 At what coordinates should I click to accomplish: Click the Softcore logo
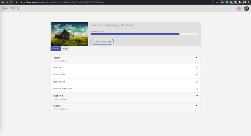pyautogui.click(x=11, y=8)
